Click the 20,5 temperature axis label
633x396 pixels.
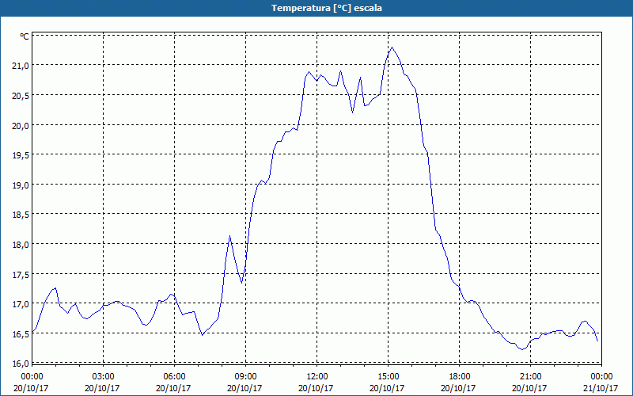point(21,95)
